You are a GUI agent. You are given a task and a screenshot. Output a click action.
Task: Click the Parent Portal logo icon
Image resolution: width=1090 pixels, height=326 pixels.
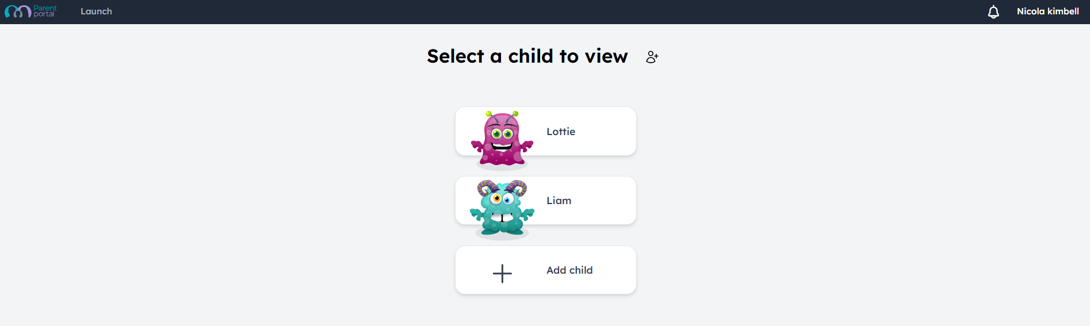18,11
